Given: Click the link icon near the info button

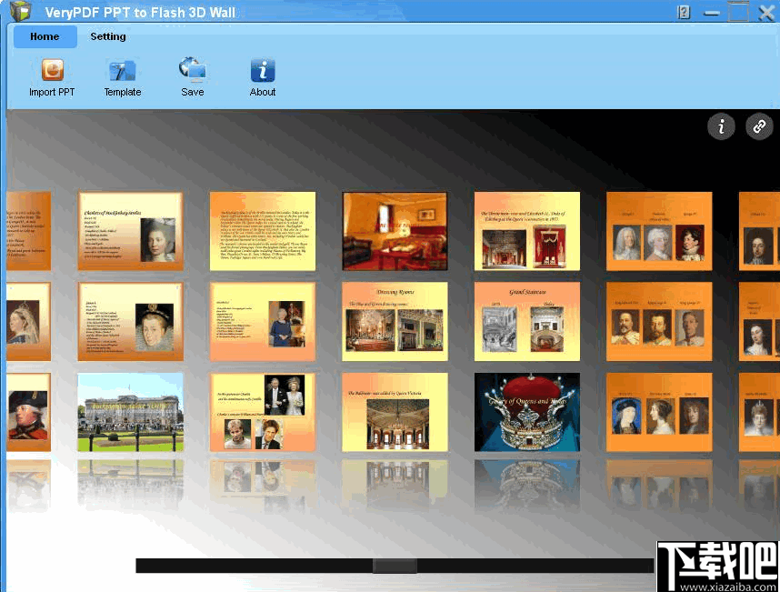Looking at the screenshot, I should click(x=759, y=126).
